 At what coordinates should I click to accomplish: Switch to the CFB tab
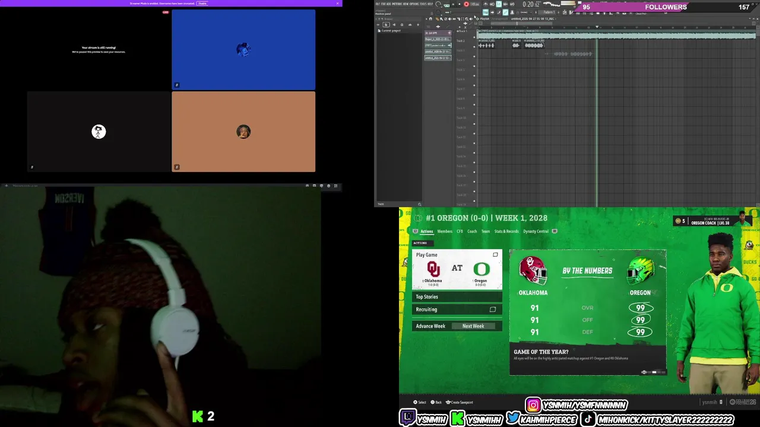point(460,231)
